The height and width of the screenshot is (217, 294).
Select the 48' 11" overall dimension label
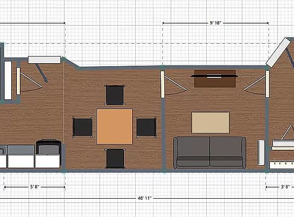coord(144,198)
